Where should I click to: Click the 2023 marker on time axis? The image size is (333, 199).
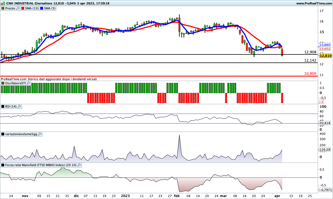pyautogui.click(x=125, y=196)
